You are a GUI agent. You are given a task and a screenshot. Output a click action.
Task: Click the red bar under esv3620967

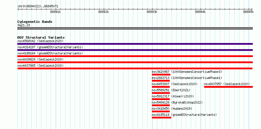[161, 75]
